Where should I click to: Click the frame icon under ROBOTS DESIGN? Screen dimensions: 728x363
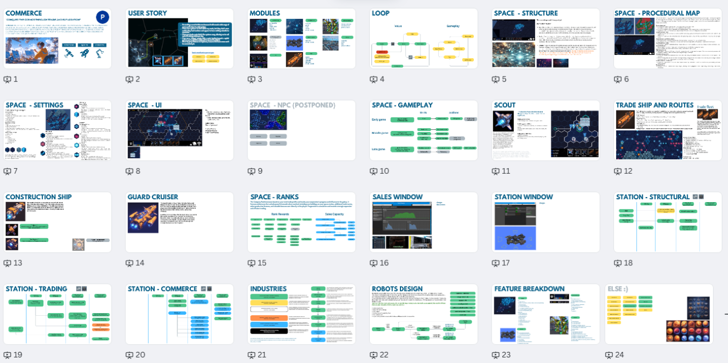(374, 355)
